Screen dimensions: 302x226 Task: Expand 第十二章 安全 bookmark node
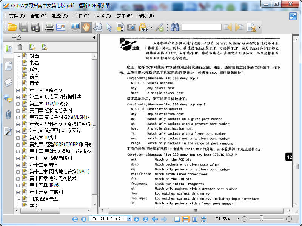[x=18, y=165]
